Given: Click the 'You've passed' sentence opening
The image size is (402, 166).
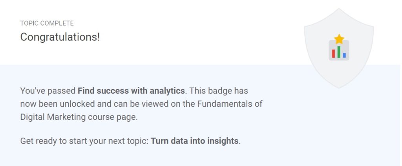Looking at the screenshot, I should click(x=48, y=91).
